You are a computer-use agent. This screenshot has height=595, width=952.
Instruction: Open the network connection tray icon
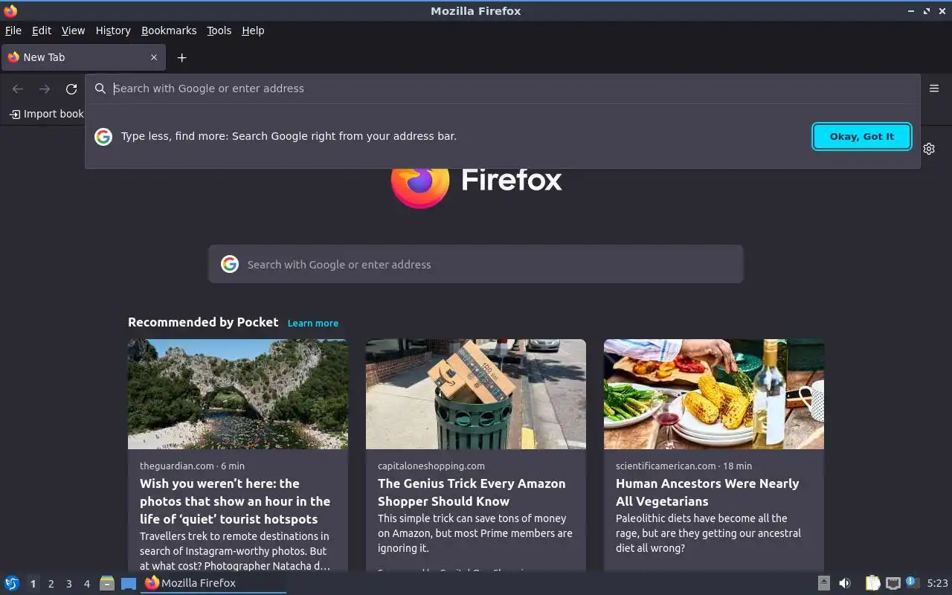[x=893, y=583]
